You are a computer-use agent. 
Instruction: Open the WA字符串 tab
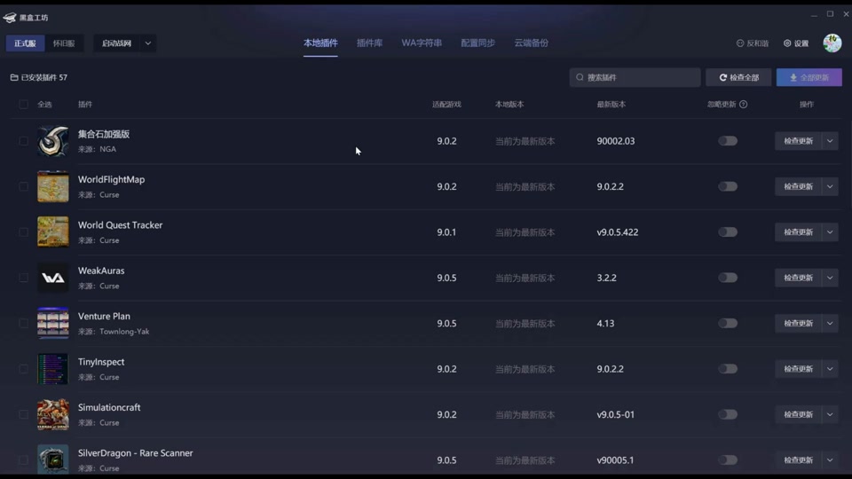(422, 43)
